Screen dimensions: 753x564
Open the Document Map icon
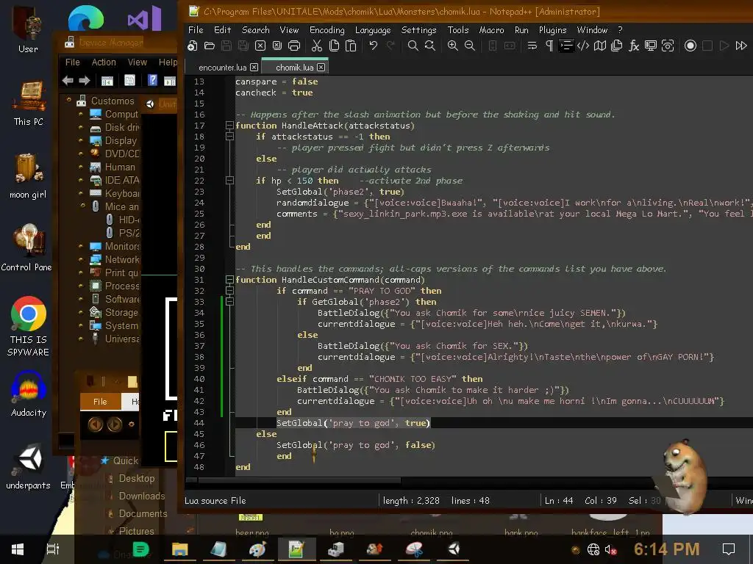600,46
